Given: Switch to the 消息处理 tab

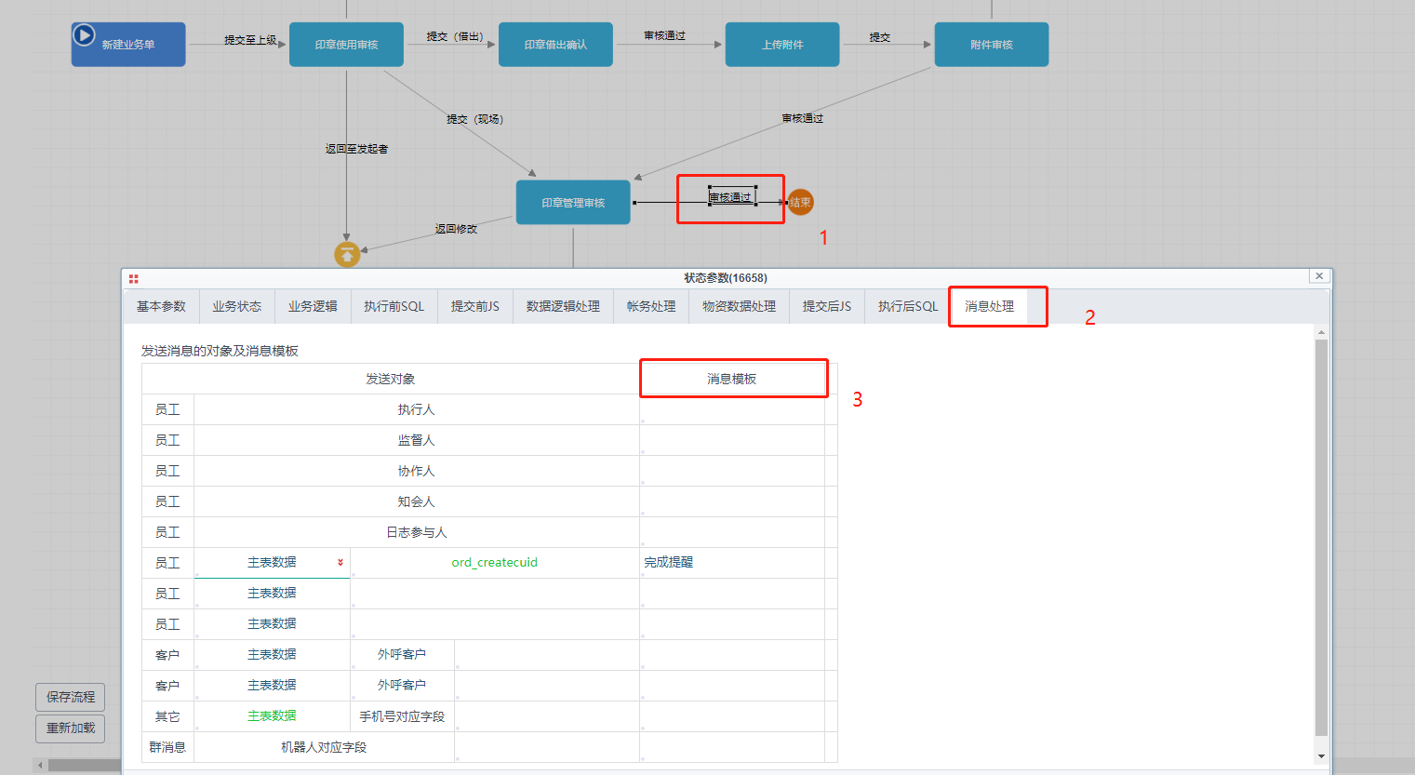Looking at the screenshot, I should click(x=989, y=306).
